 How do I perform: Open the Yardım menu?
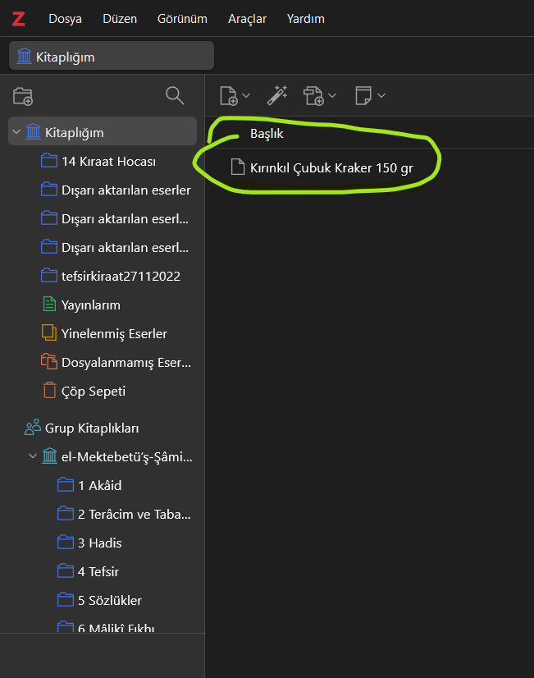[305, 19]
